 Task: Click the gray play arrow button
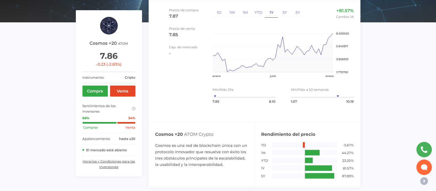[424, 181]
